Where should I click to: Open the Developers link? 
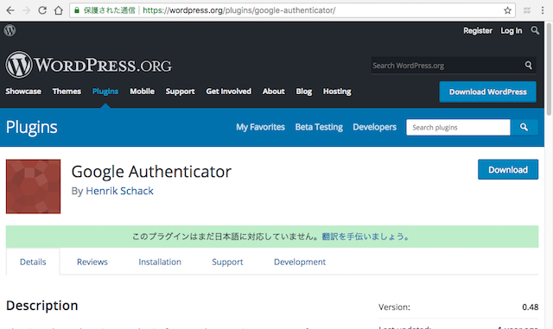(374, 127)
